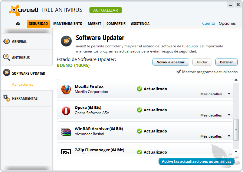Click the 7-Zip Filemanager (64 Bit) text
The height and width of the screenshot is (172, 243).
[x=99, y=150]
